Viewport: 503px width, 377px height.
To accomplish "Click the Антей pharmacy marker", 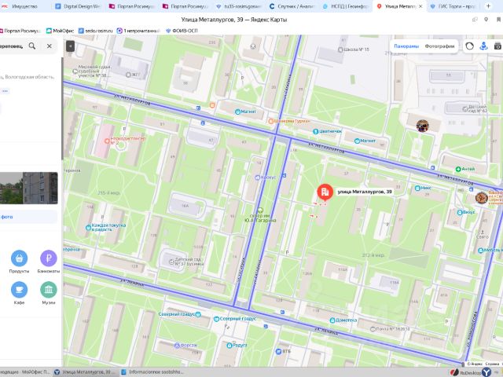I will click(458, 169).
